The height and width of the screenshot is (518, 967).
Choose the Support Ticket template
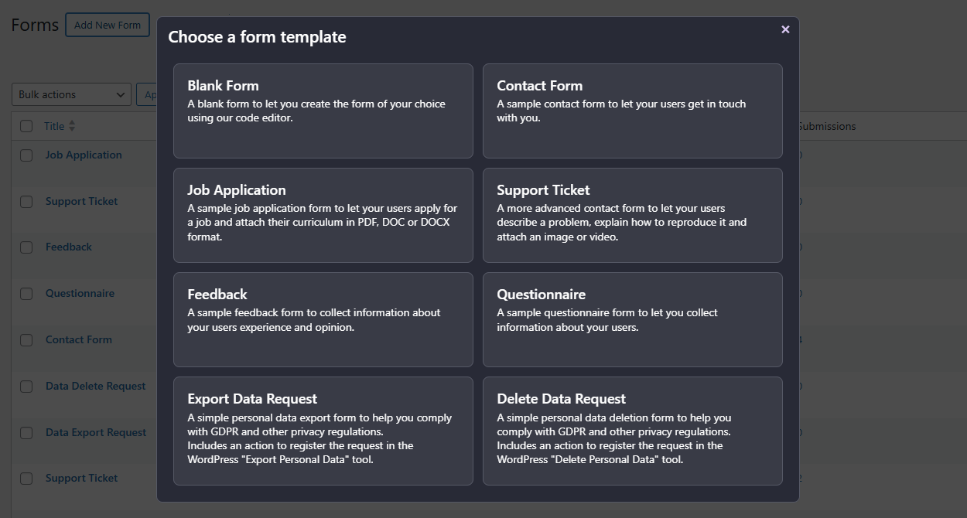[x=632, y=215]
